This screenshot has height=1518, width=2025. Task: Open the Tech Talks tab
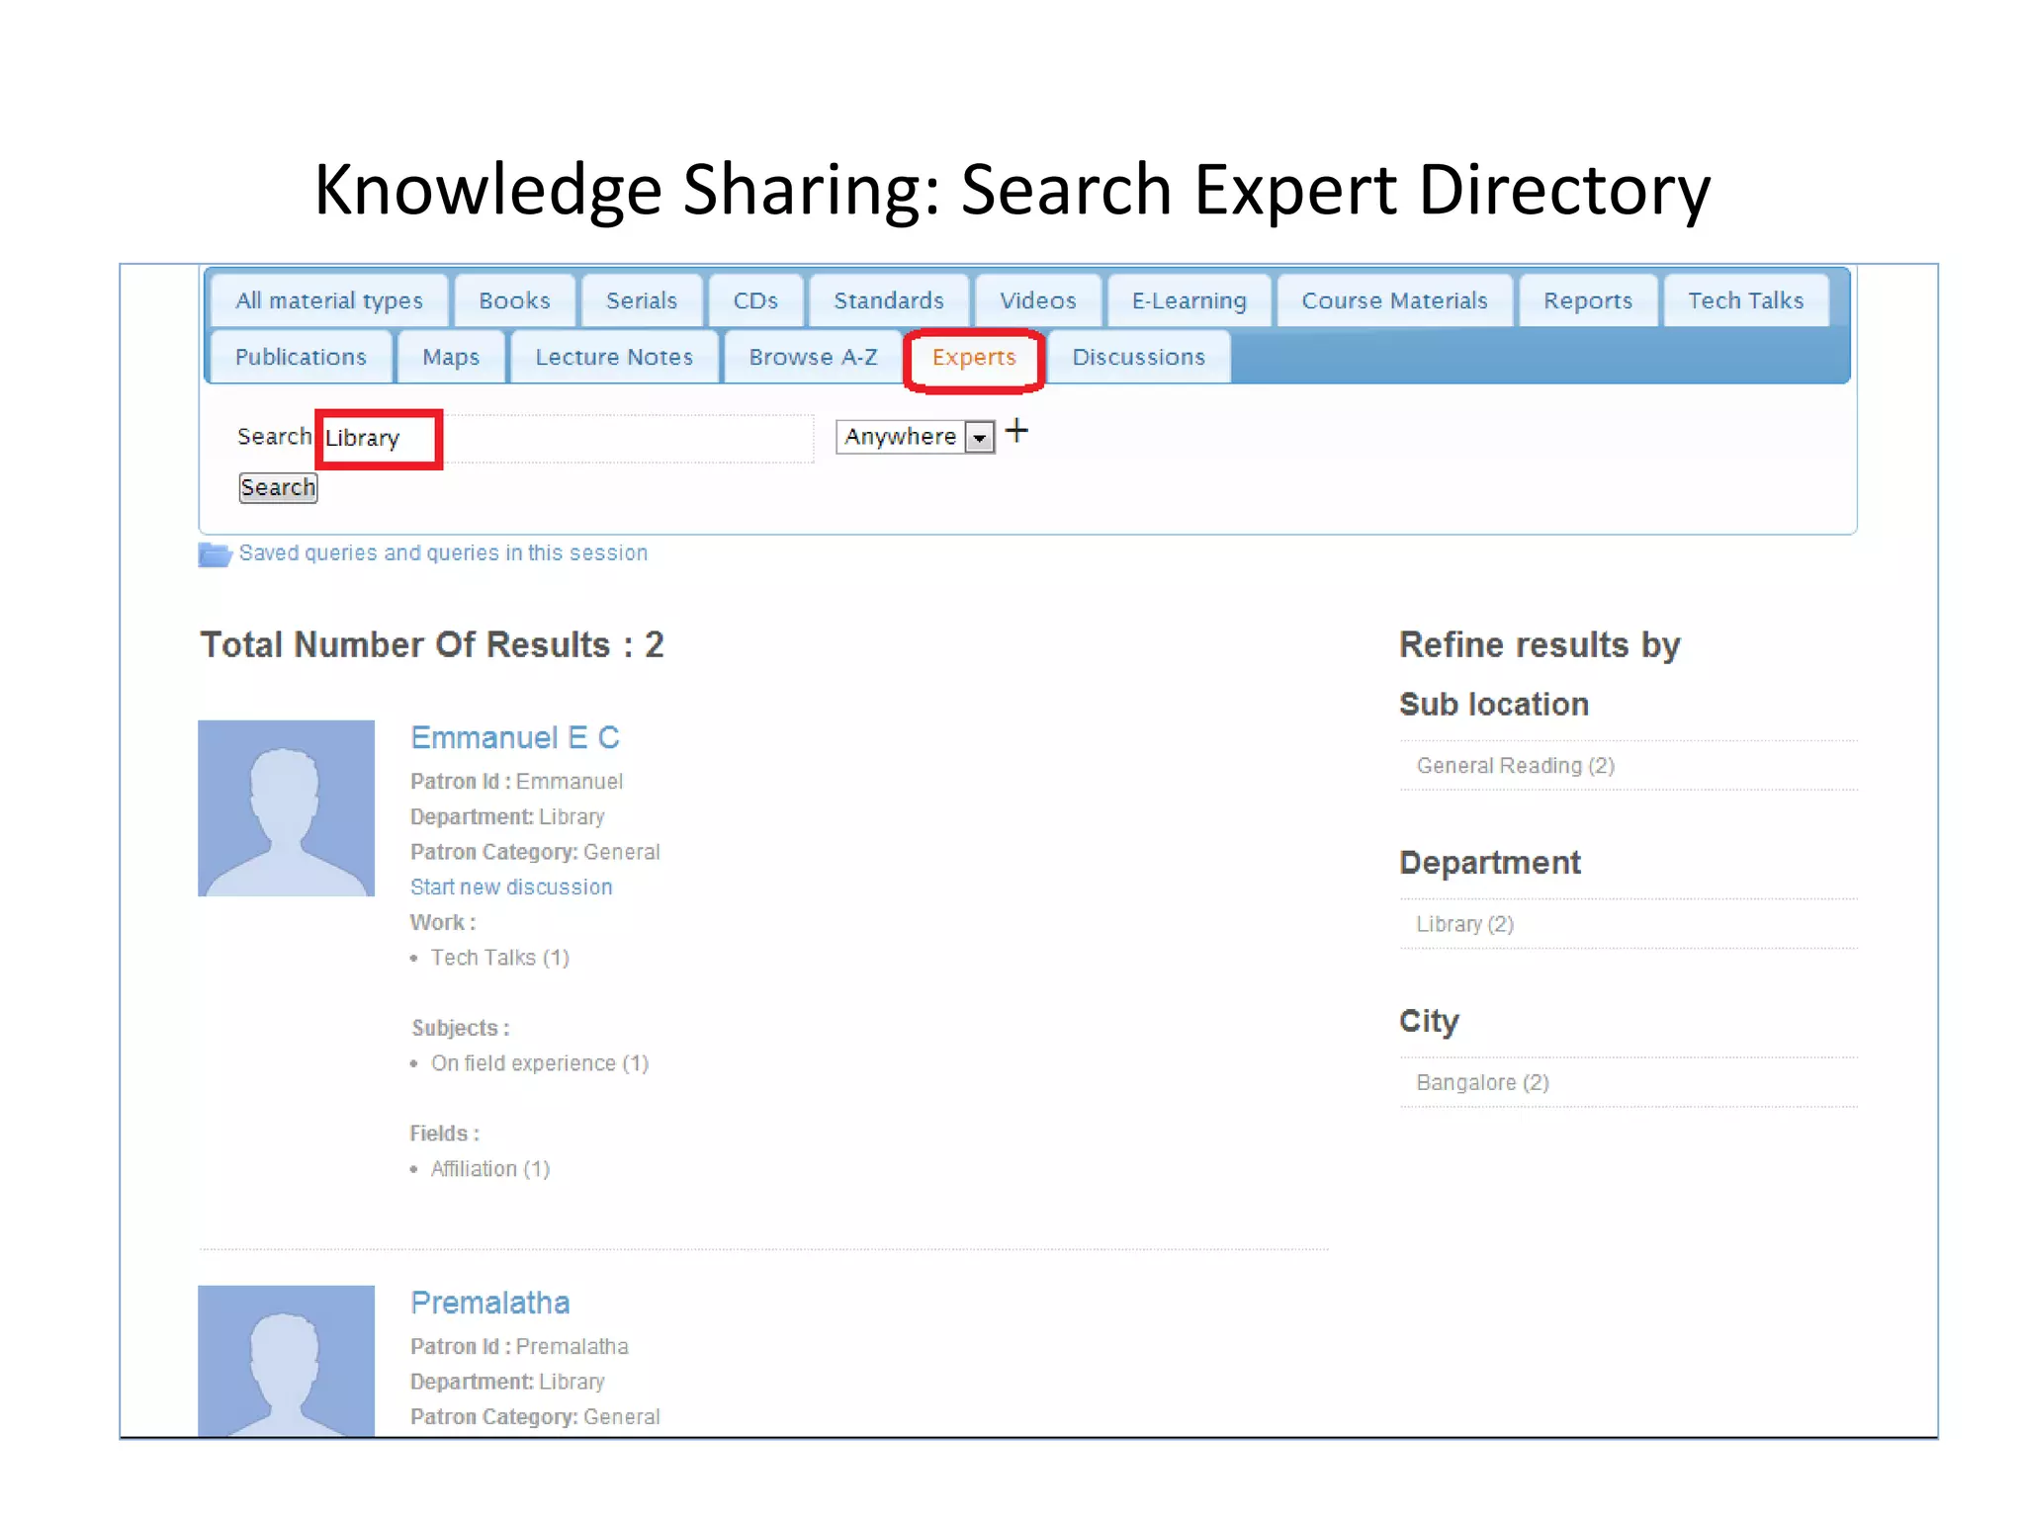click(1745, 300)
